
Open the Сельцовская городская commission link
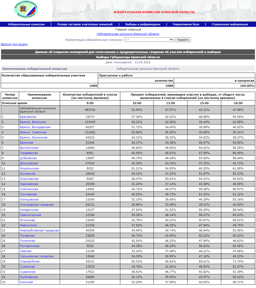37,256
